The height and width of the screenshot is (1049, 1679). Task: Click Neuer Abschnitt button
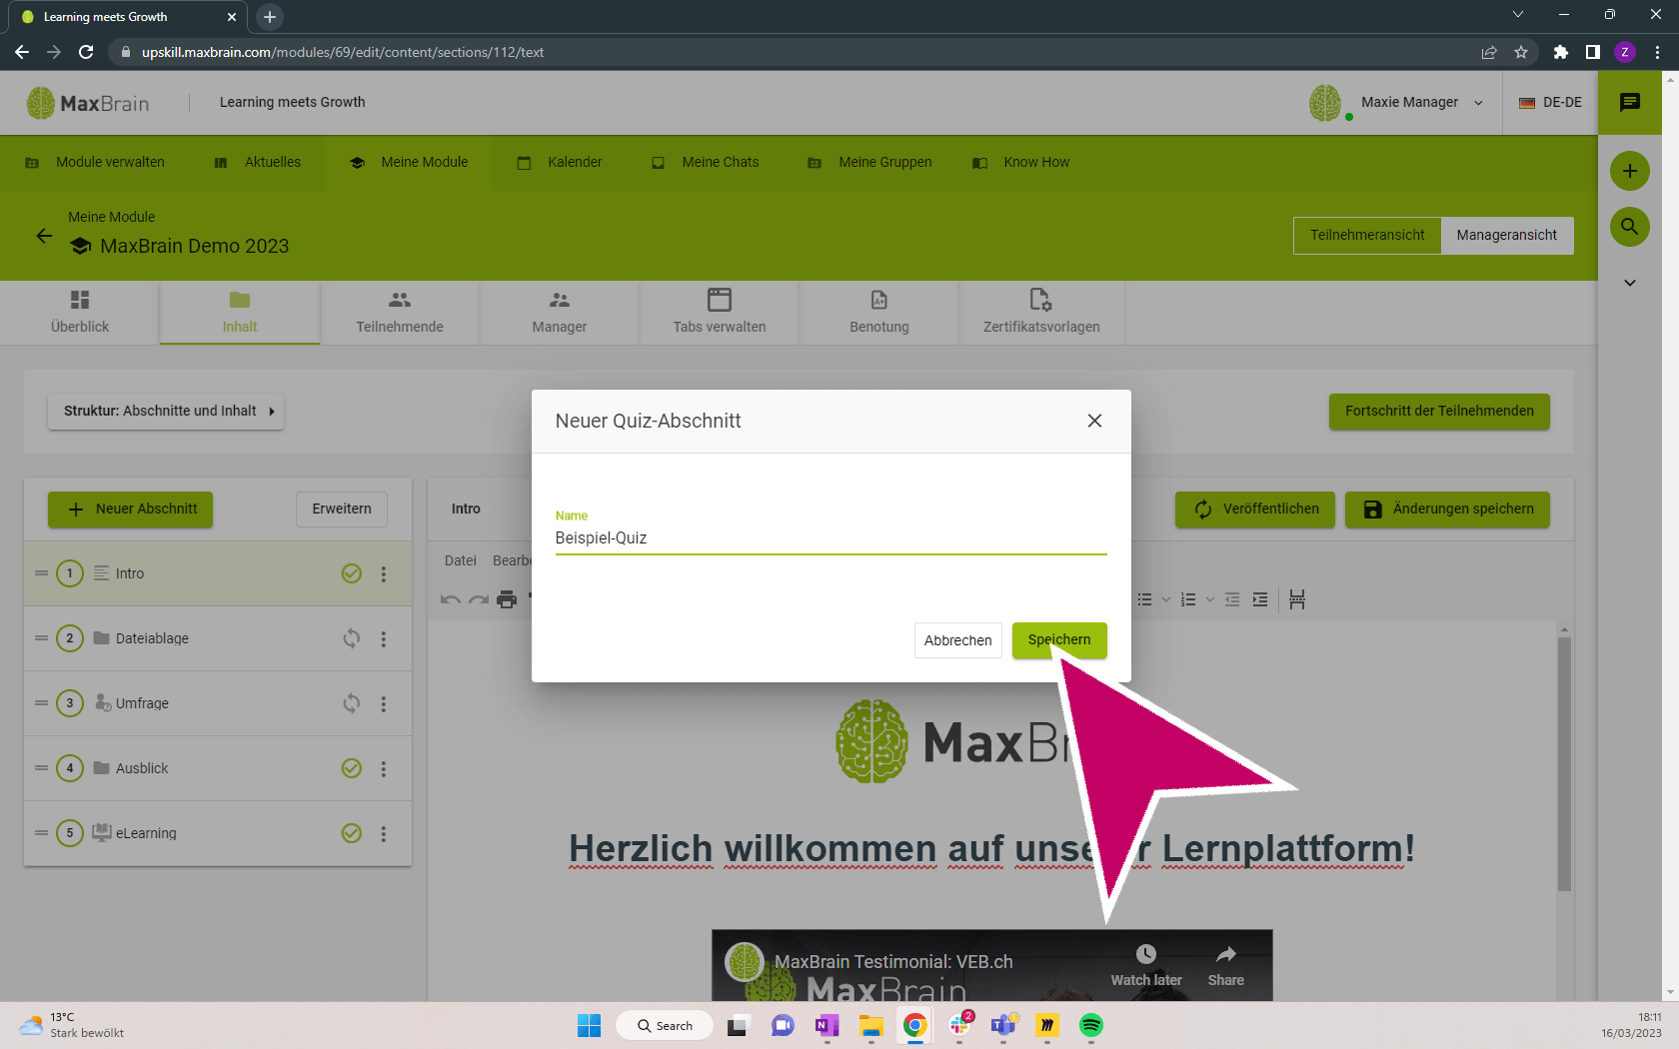click(x=130, y=509)
